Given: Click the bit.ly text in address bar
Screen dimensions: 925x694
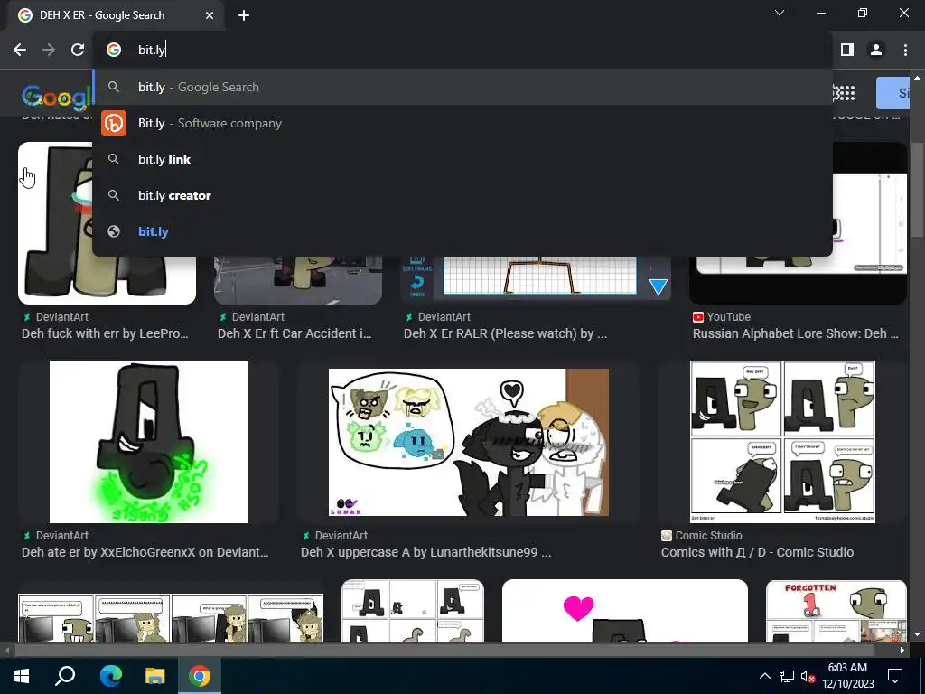Looking at the screenshot, I should coord(152,50).
